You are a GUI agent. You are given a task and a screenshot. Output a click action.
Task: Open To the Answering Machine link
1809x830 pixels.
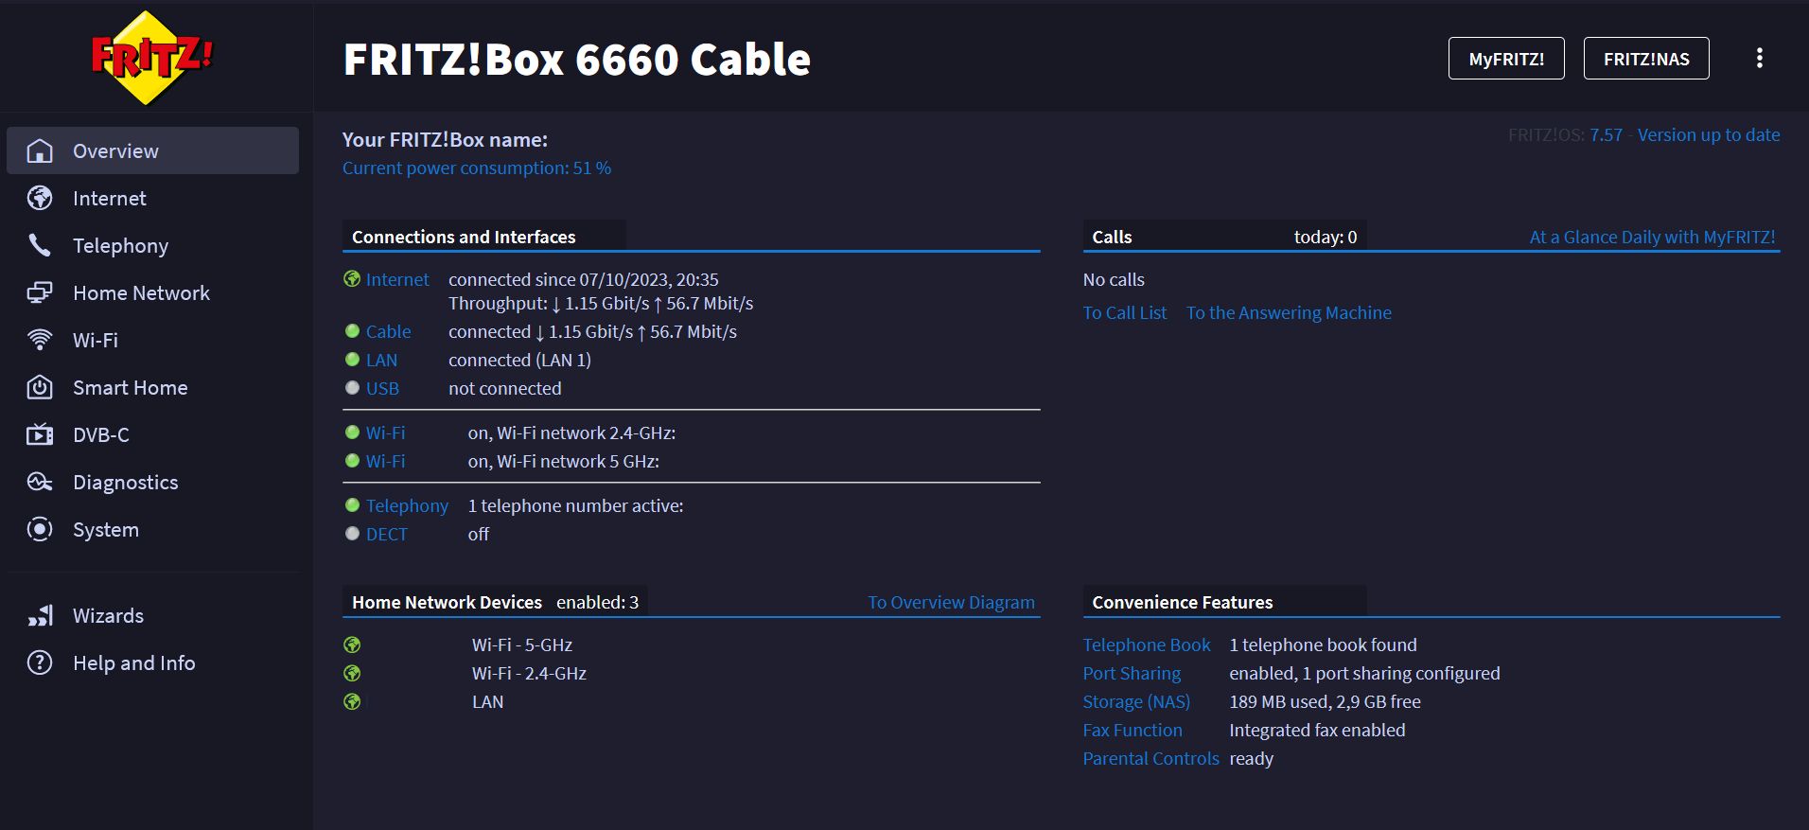pos(1289,312)
